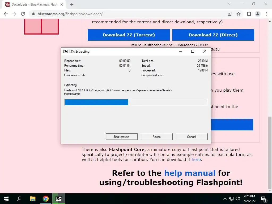Click the extraction progress bar
This screenshot has height=204, width=272.
136,102
